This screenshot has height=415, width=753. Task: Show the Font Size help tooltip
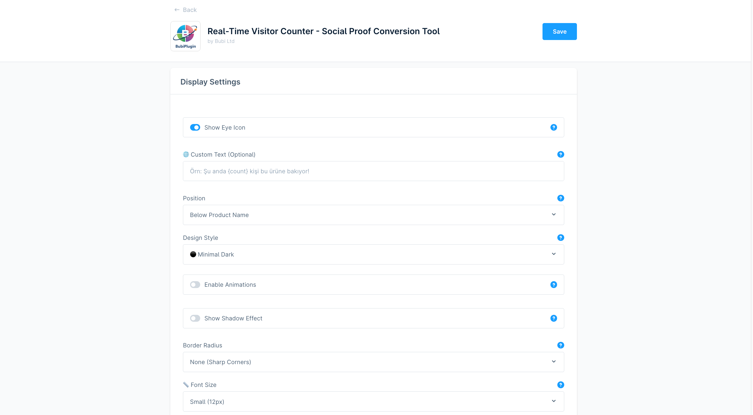tap(560, 385)
